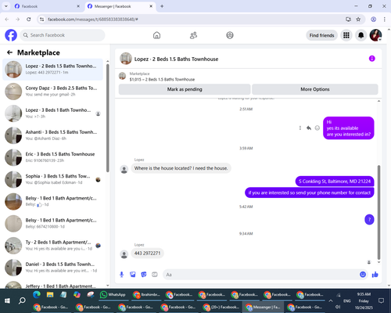Reload the page
Image resolution: width=391 pixels, height=313 pixels.
(29, 20)
